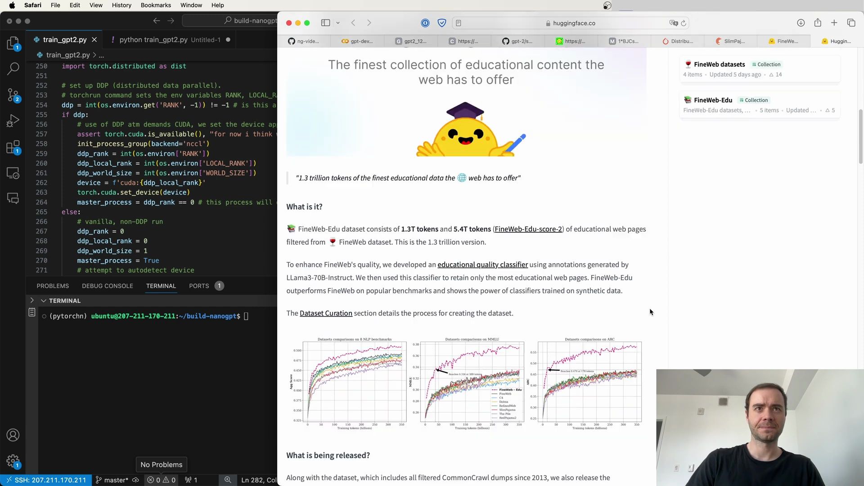Viewport: 864px width, 486px height.
Task: Expand the TERMINAL section in VS Code
Action: tap(31, 300)
